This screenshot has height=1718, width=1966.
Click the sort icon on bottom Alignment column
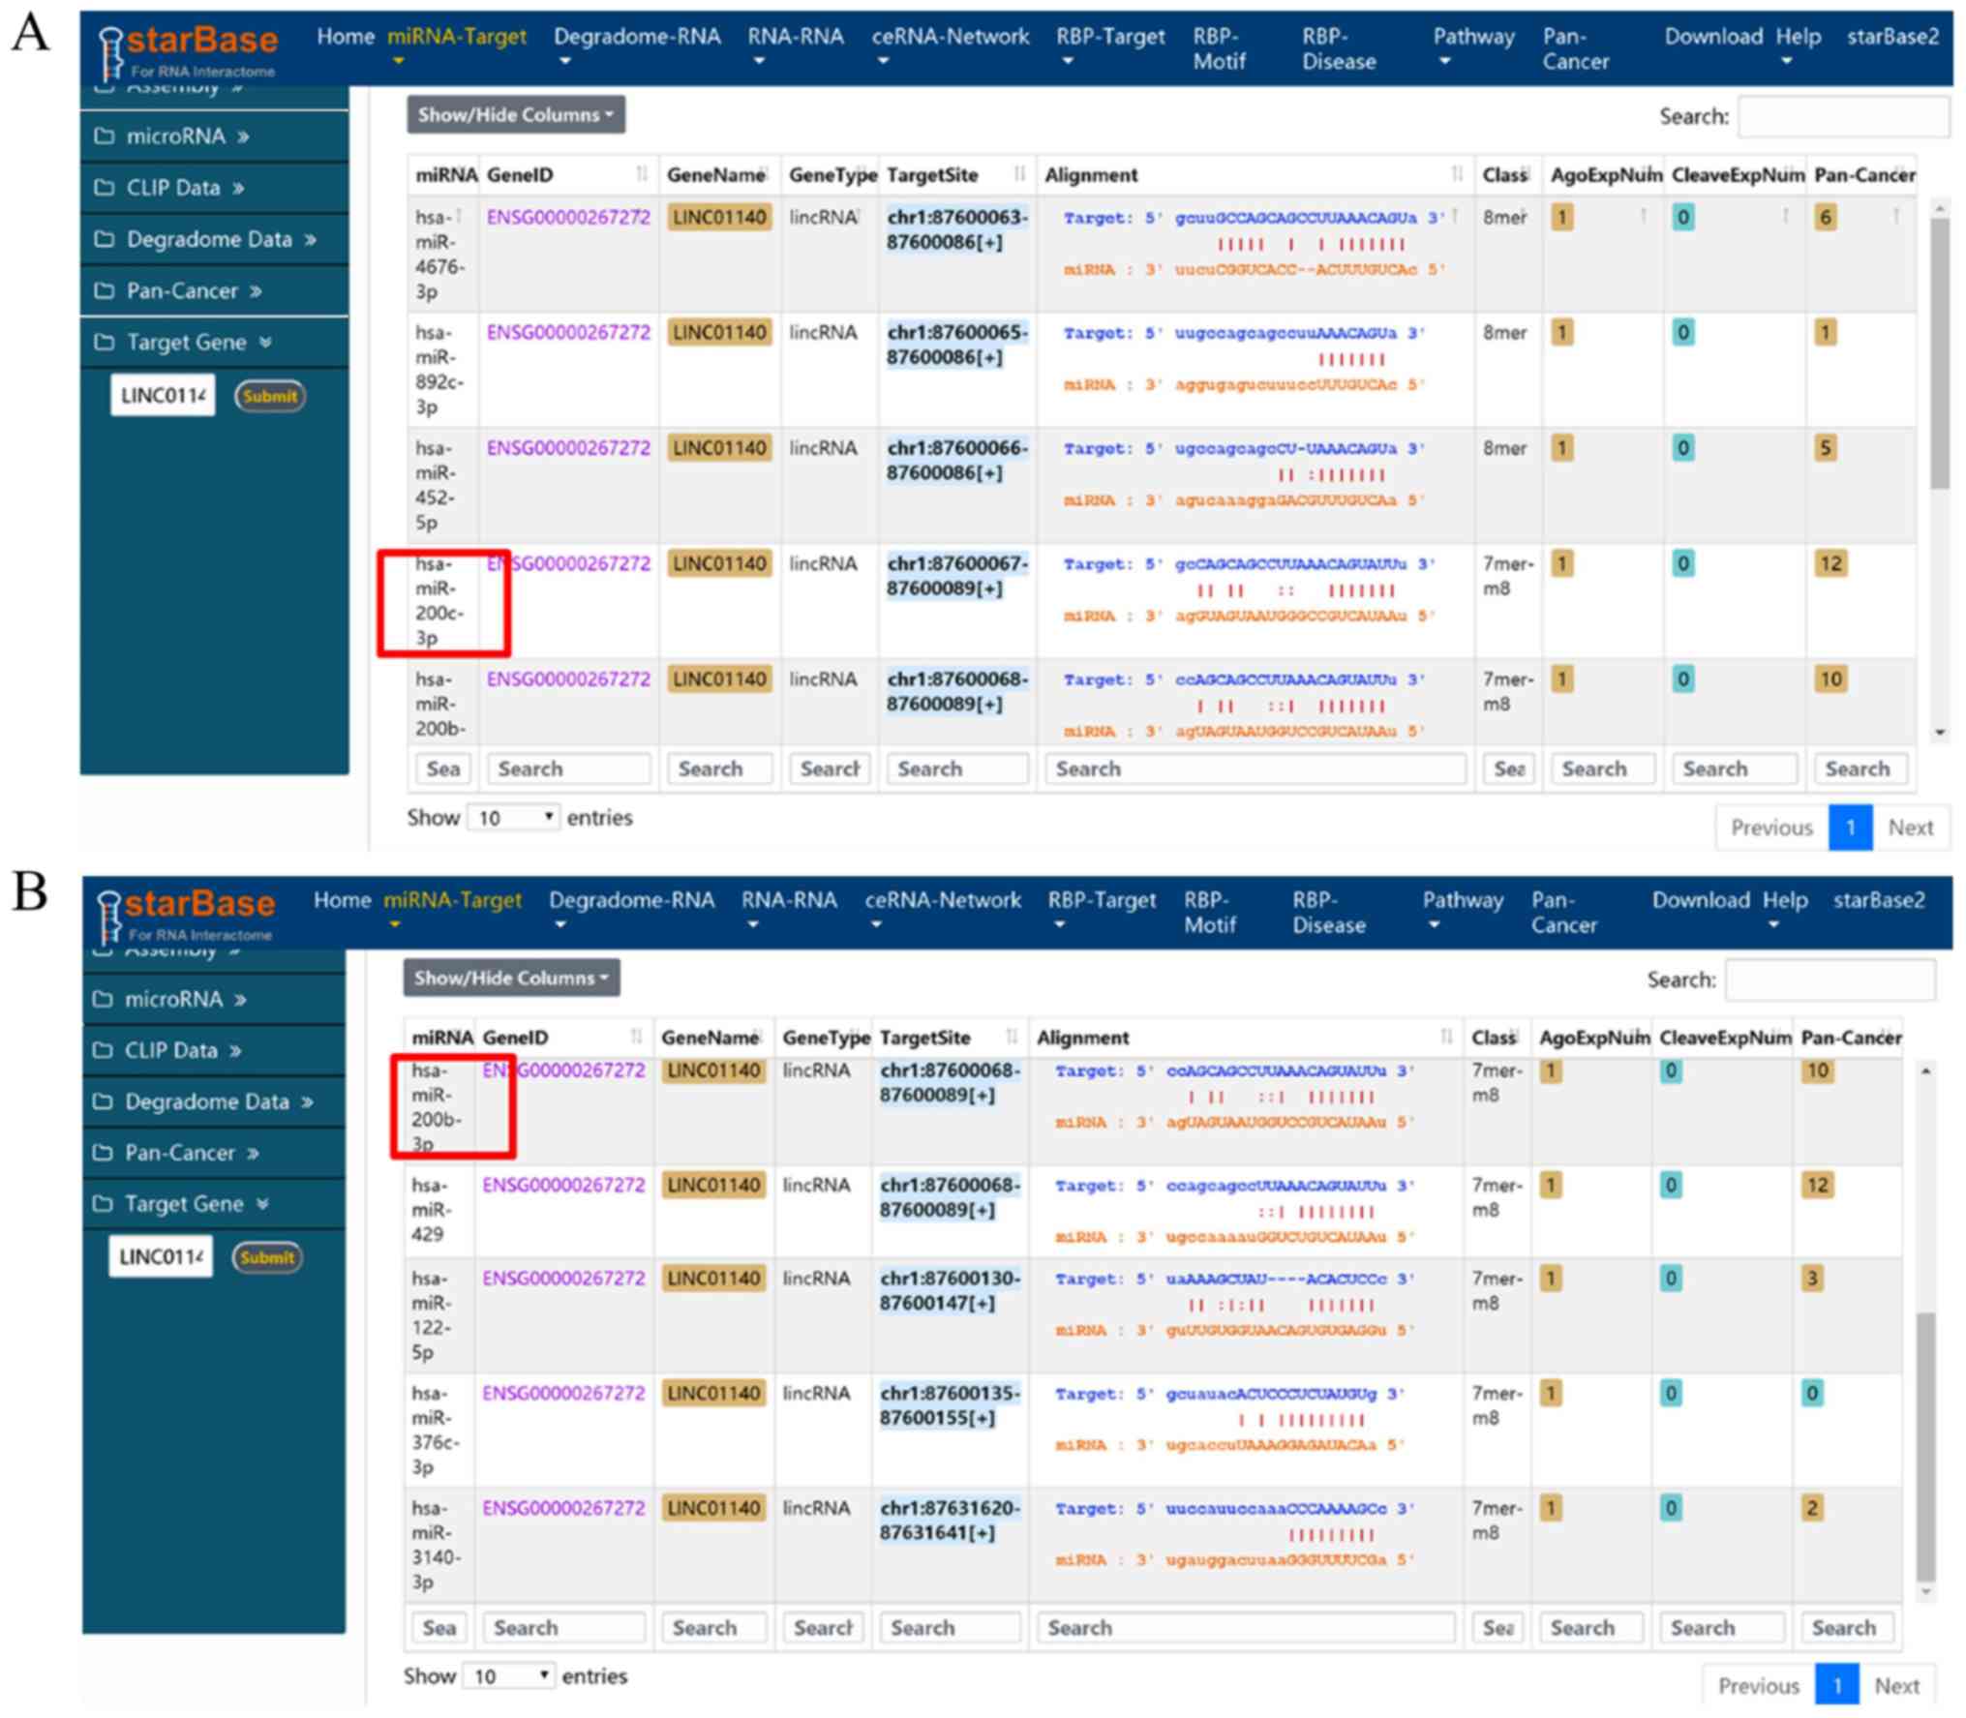click(1445, 1037)
